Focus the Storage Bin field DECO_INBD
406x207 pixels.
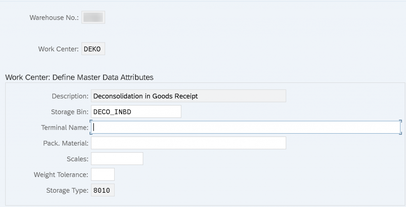[136, 112]
